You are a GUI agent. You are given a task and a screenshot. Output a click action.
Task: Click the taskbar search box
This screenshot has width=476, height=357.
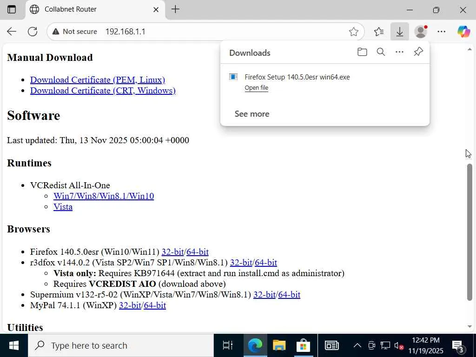tap(121, 345)
